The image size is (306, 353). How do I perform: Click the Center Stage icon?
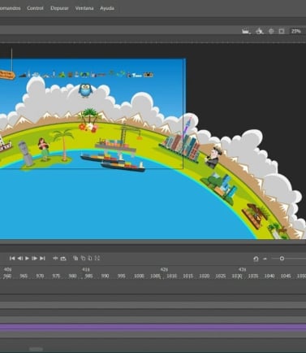[271, 31]
